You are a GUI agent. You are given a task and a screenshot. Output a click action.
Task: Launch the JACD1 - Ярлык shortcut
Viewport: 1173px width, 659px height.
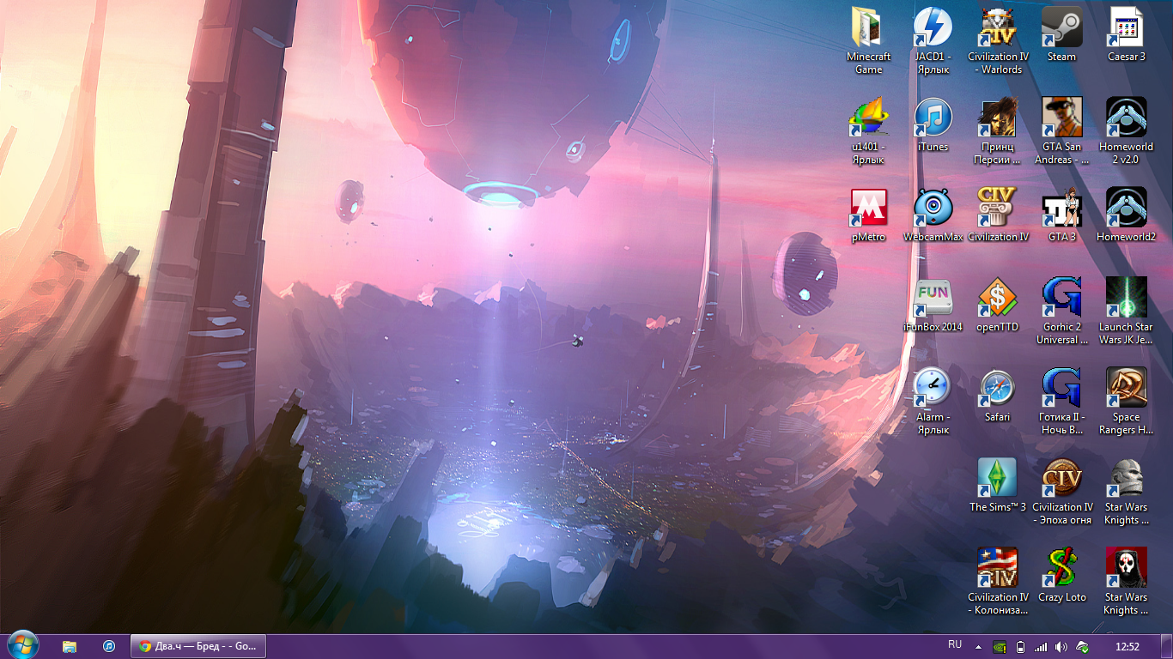[933, 40]
